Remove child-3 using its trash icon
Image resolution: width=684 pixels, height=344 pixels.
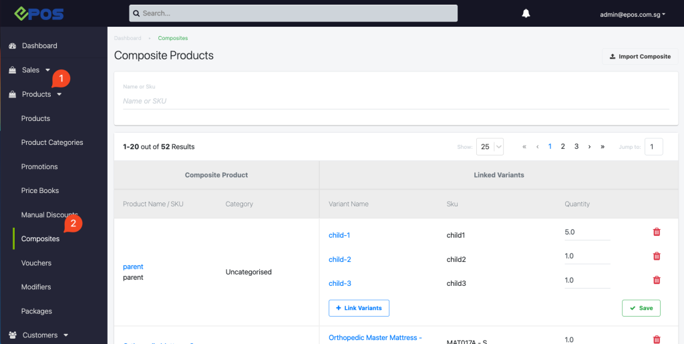(657, 280)
